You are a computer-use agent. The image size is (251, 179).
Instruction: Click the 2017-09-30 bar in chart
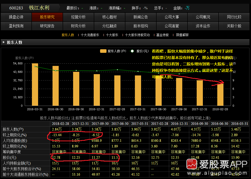pyautogui.click(x=179, y=92)
